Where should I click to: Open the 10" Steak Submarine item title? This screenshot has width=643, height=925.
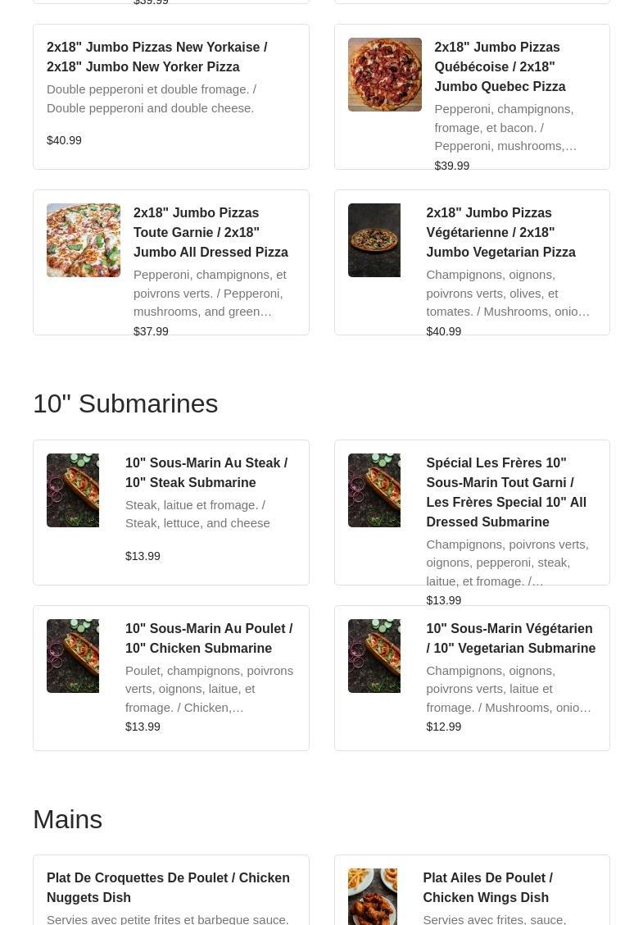pos(206,472)
